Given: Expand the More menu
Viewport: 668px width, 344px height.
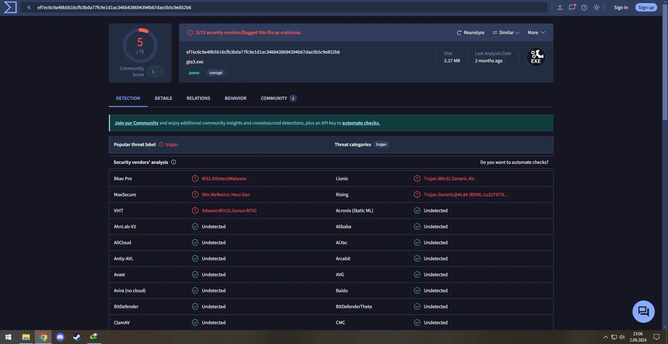Looking at the screenshot, I should point(536,32).
